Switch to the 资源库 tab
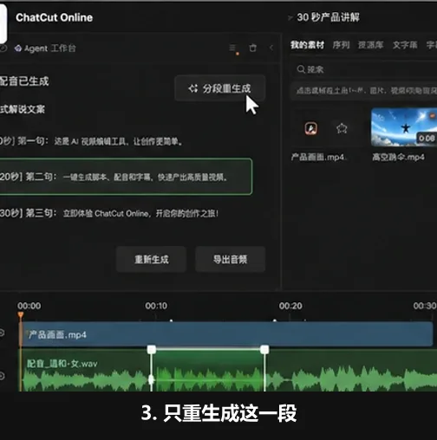437x440 pixels. coord(371,45)
